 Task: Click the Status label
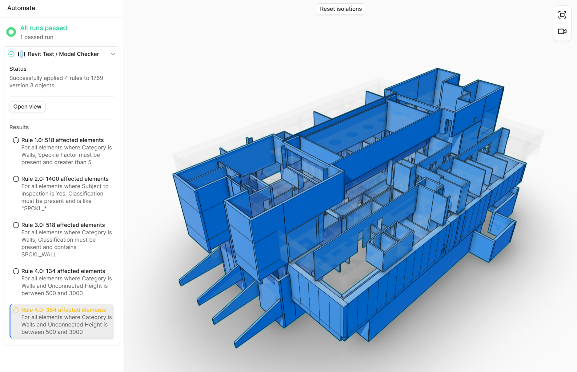pyautogui.click(x=18, y=69)
